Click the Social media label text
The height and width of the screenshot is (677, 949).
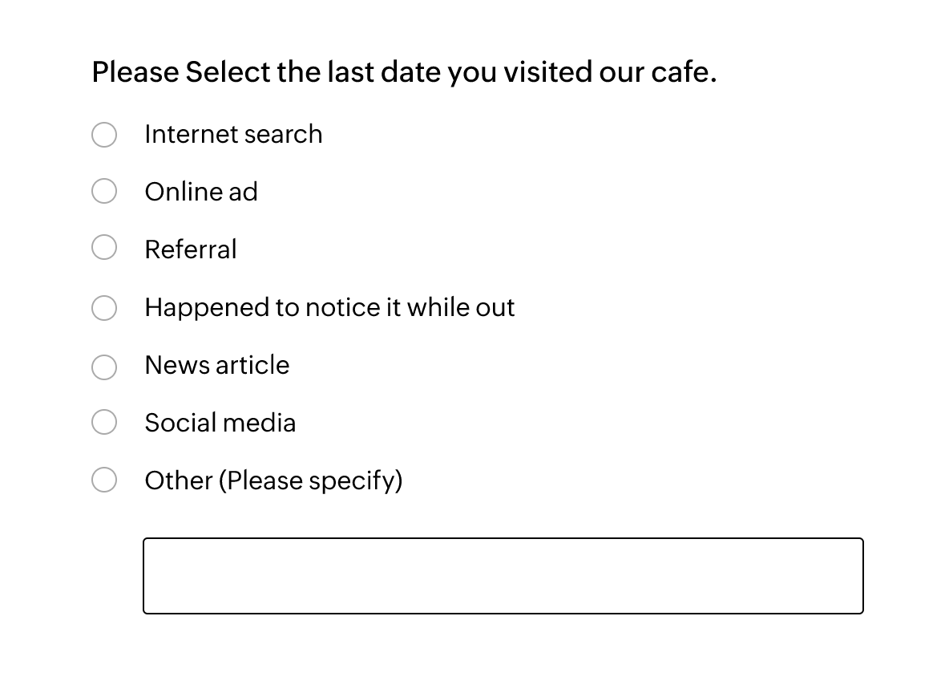pos(220,423)
